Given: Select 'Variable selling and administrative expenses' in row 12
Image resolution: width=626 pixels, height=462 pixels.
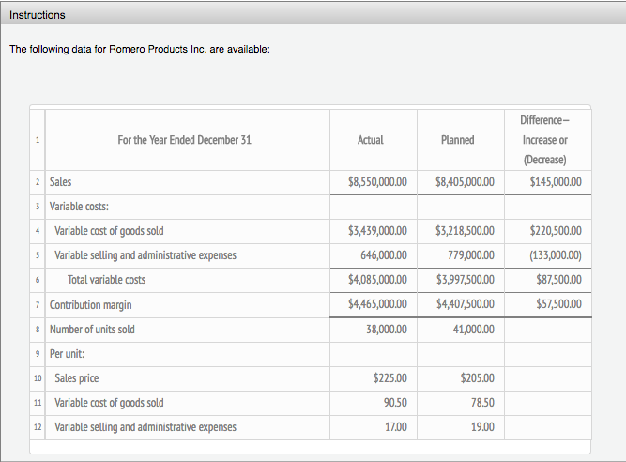Looking at the screenshot, I should pyautogui.click(x=145, y=427).
